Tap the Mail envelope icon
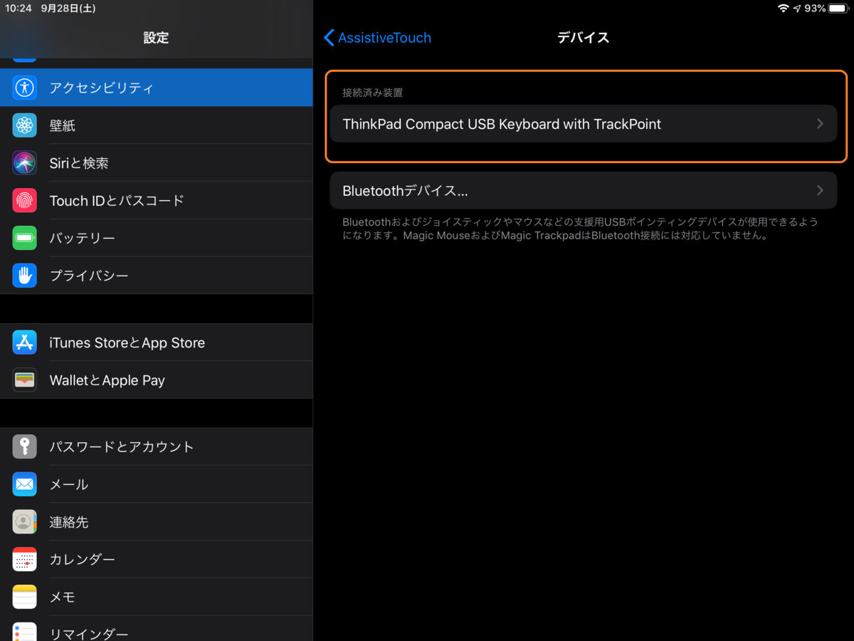This screenshot has height=641, width=854. click(25, 484)
